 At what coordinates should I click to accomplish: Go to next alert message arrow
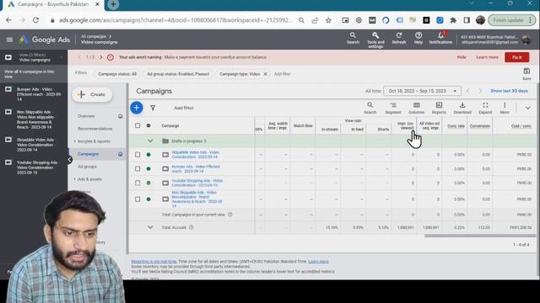101,57
